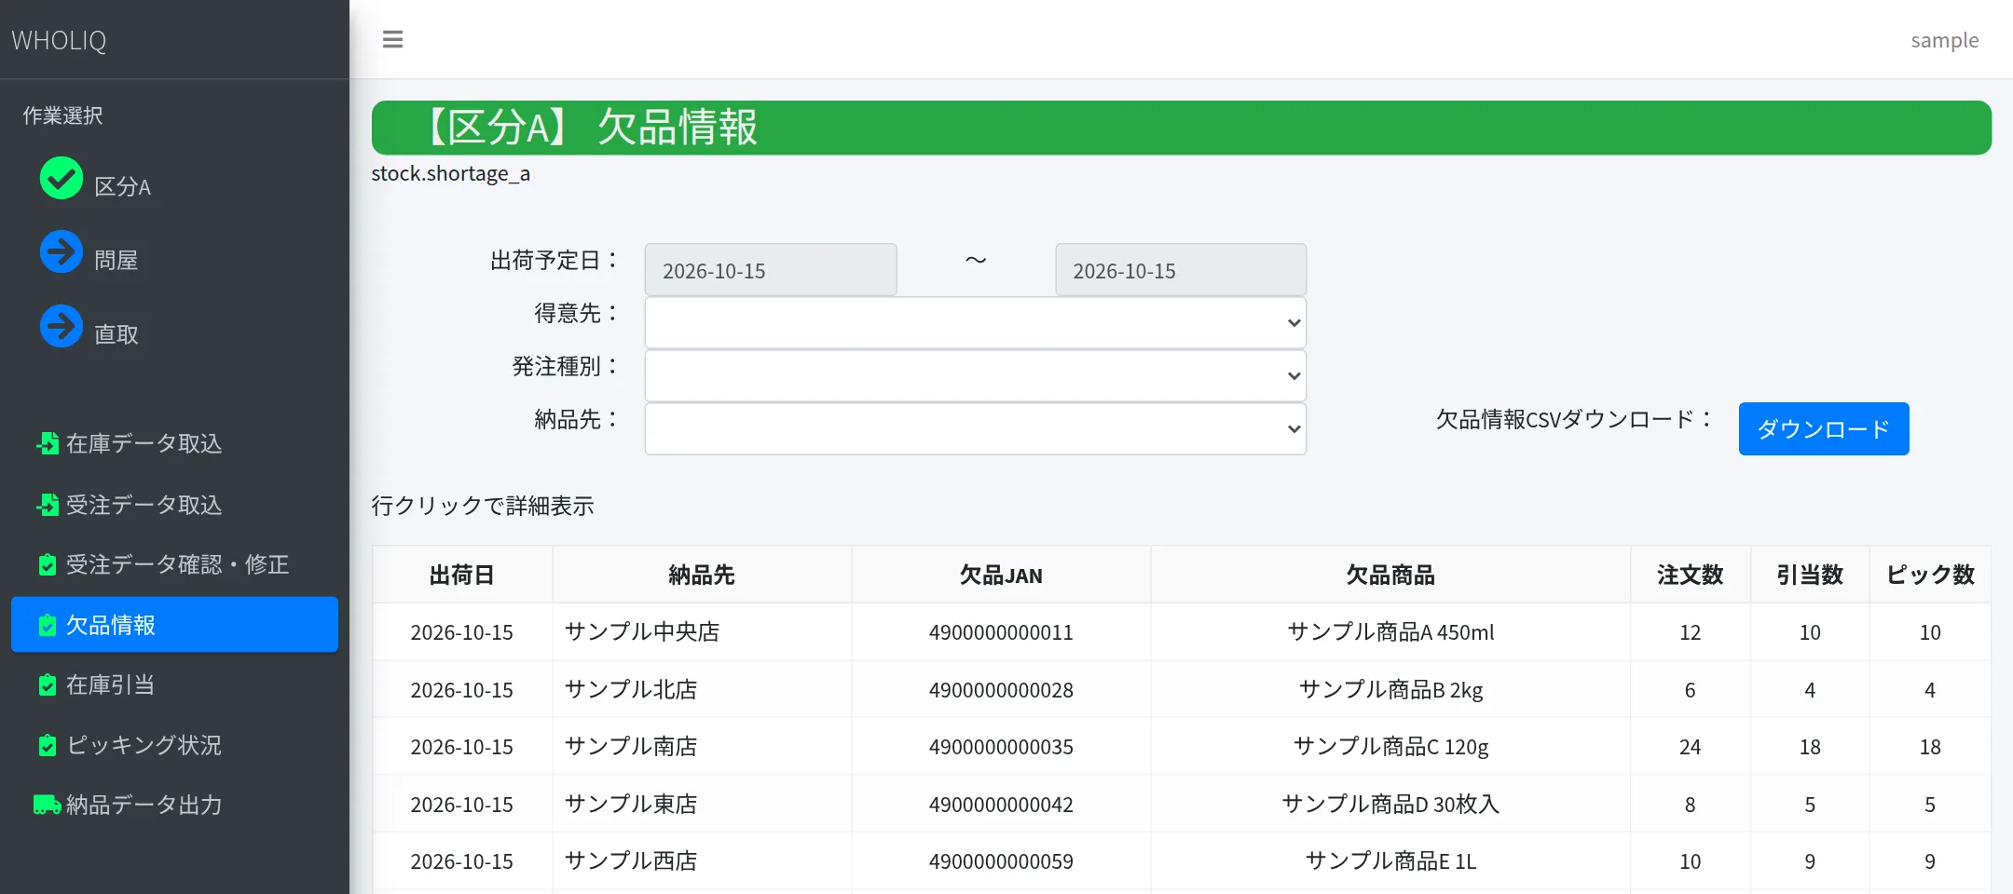The image size is (2013, 894).
Task: Open the 納品先 dropdown
Action: click(975, 429)
